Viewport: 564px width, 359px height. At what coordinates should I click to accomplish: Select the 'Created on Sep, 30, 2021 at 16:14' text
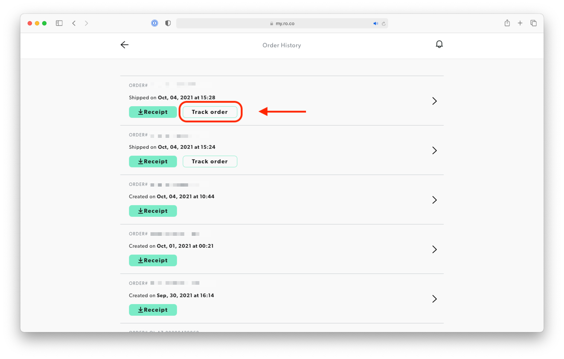172,295
